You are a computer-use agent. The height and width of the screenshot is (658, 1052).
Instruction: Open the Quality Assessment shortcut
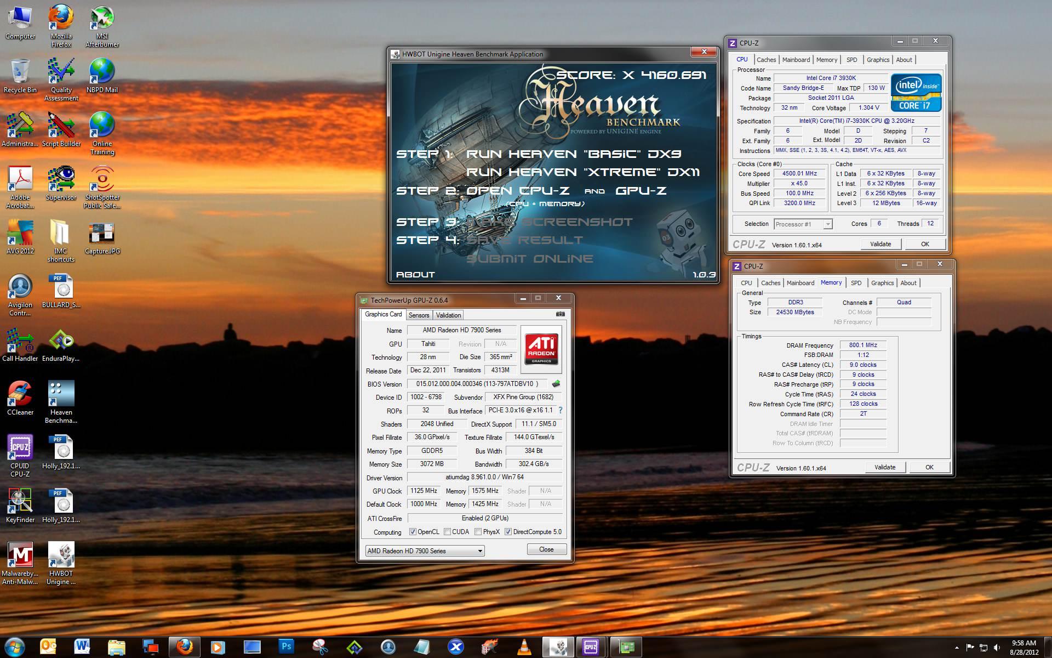(61, 80)
